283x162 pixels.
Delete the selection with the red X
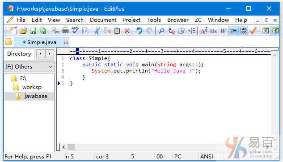pyautogui.click(x=127, y=31)
